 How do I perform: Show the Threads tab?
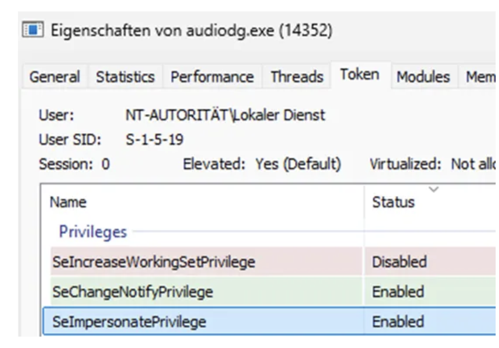tap(297, 77)
